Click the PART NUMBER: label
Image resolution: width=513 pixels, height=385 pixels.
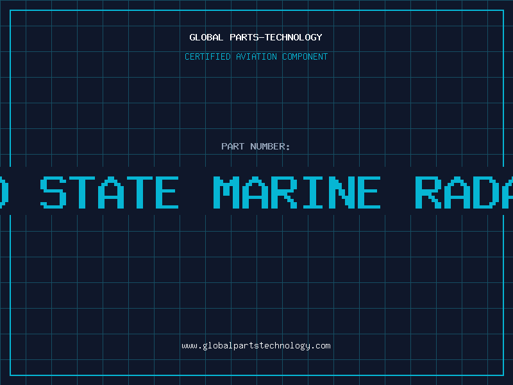coord(256,146)
